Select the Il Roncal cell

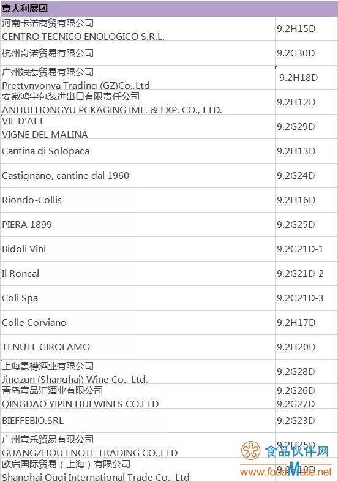pyautogui.click(x=138, y=274)
